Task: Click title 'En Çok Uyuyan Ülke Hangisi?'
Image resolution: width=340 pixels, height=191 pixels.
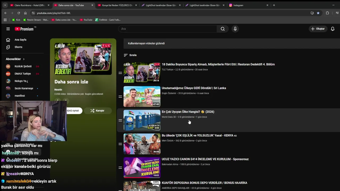Action: (x=188, y=112)
